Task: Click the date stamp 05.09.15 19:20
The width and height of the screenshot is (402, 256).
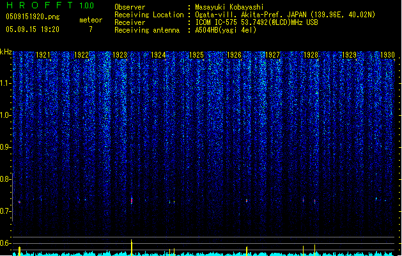Action: pyautogui.click(x=33, y=29)
